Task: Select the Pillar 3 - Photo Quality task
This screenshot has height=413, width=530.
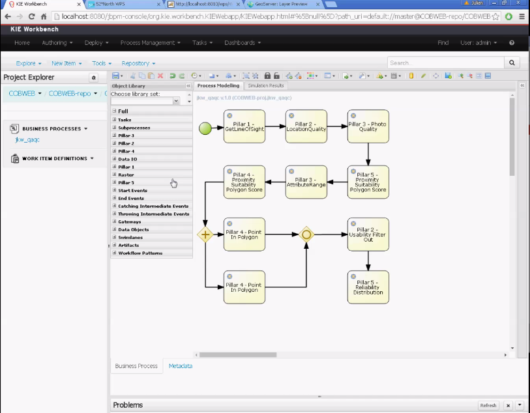Action: (368, 126)
